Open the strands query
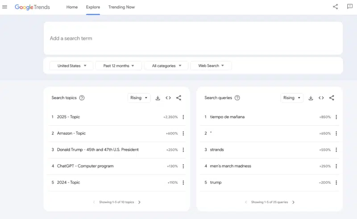The width and height of the screenshot is (357, 219). (x=217, y=150)
